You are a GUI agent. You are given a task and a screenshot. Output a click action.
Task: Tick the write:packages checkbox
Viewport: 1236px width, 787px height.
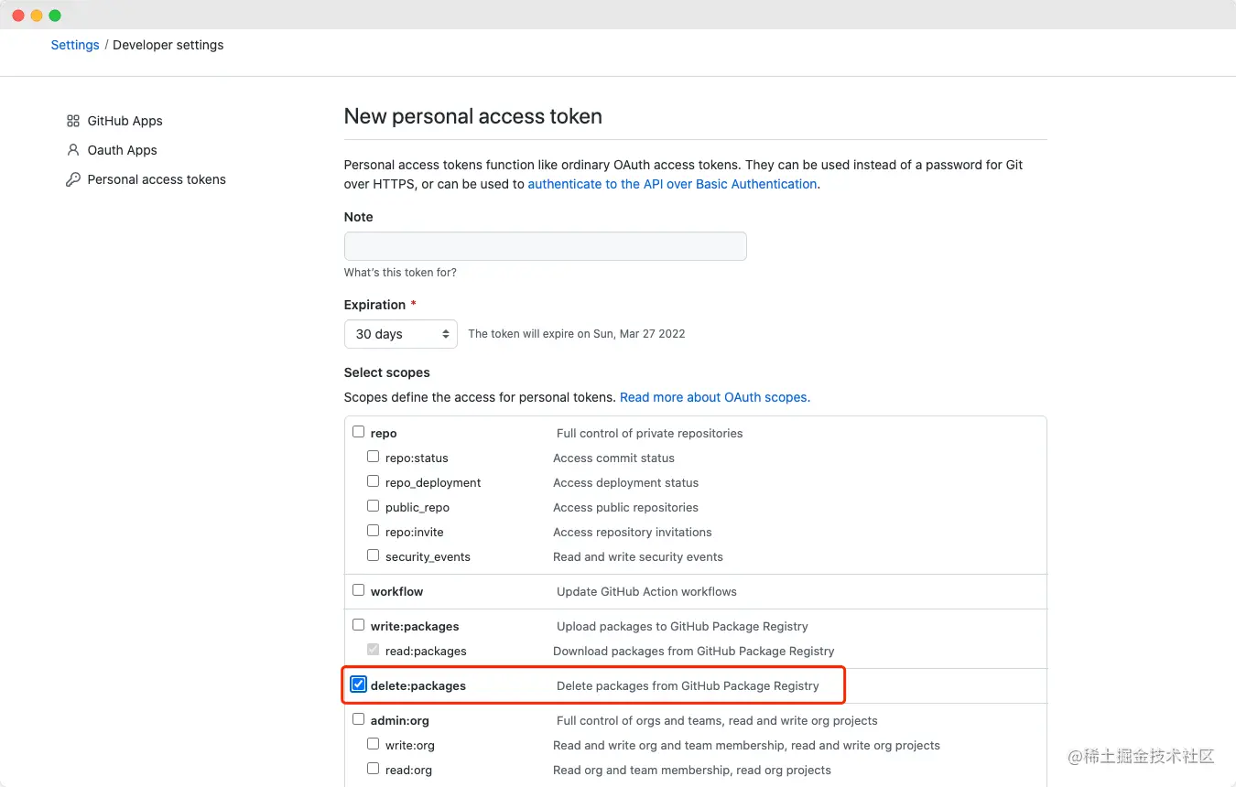click(x=359, y=625)
